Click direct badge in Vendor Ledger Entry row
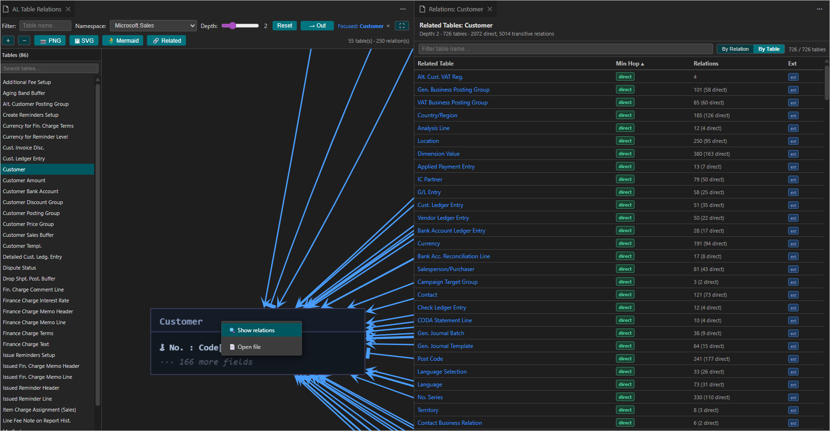The image size is (830, 431). point(625,218)
